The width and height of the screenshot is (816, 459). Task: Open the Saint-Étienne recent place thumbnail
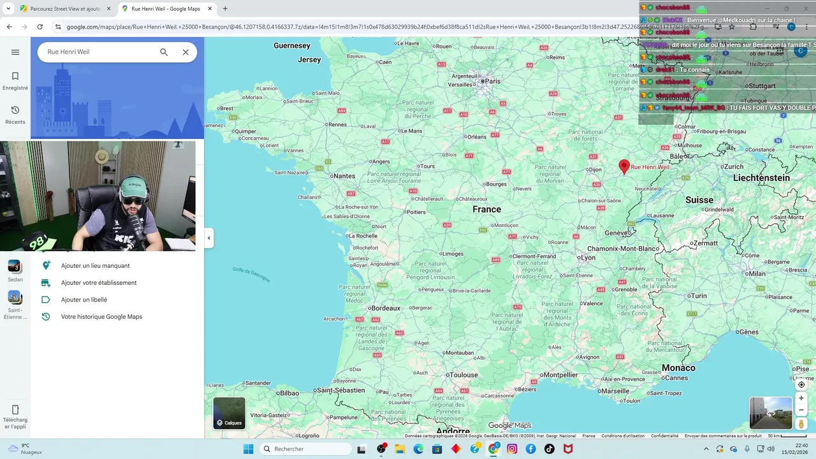point(15,297)
